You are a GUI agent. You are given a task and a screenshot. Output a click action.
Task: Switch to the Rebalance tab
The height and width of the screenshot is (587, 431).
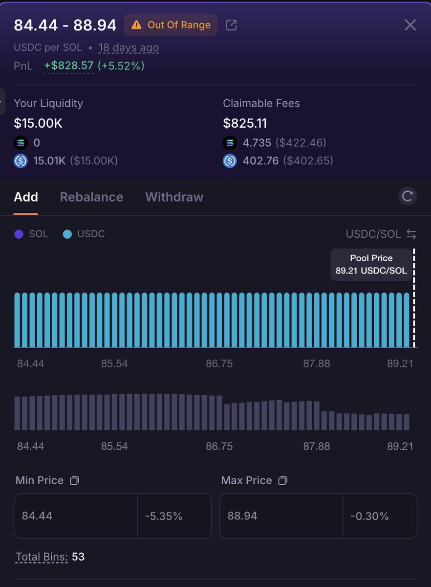pyautogui.click(x=91, y=197)
